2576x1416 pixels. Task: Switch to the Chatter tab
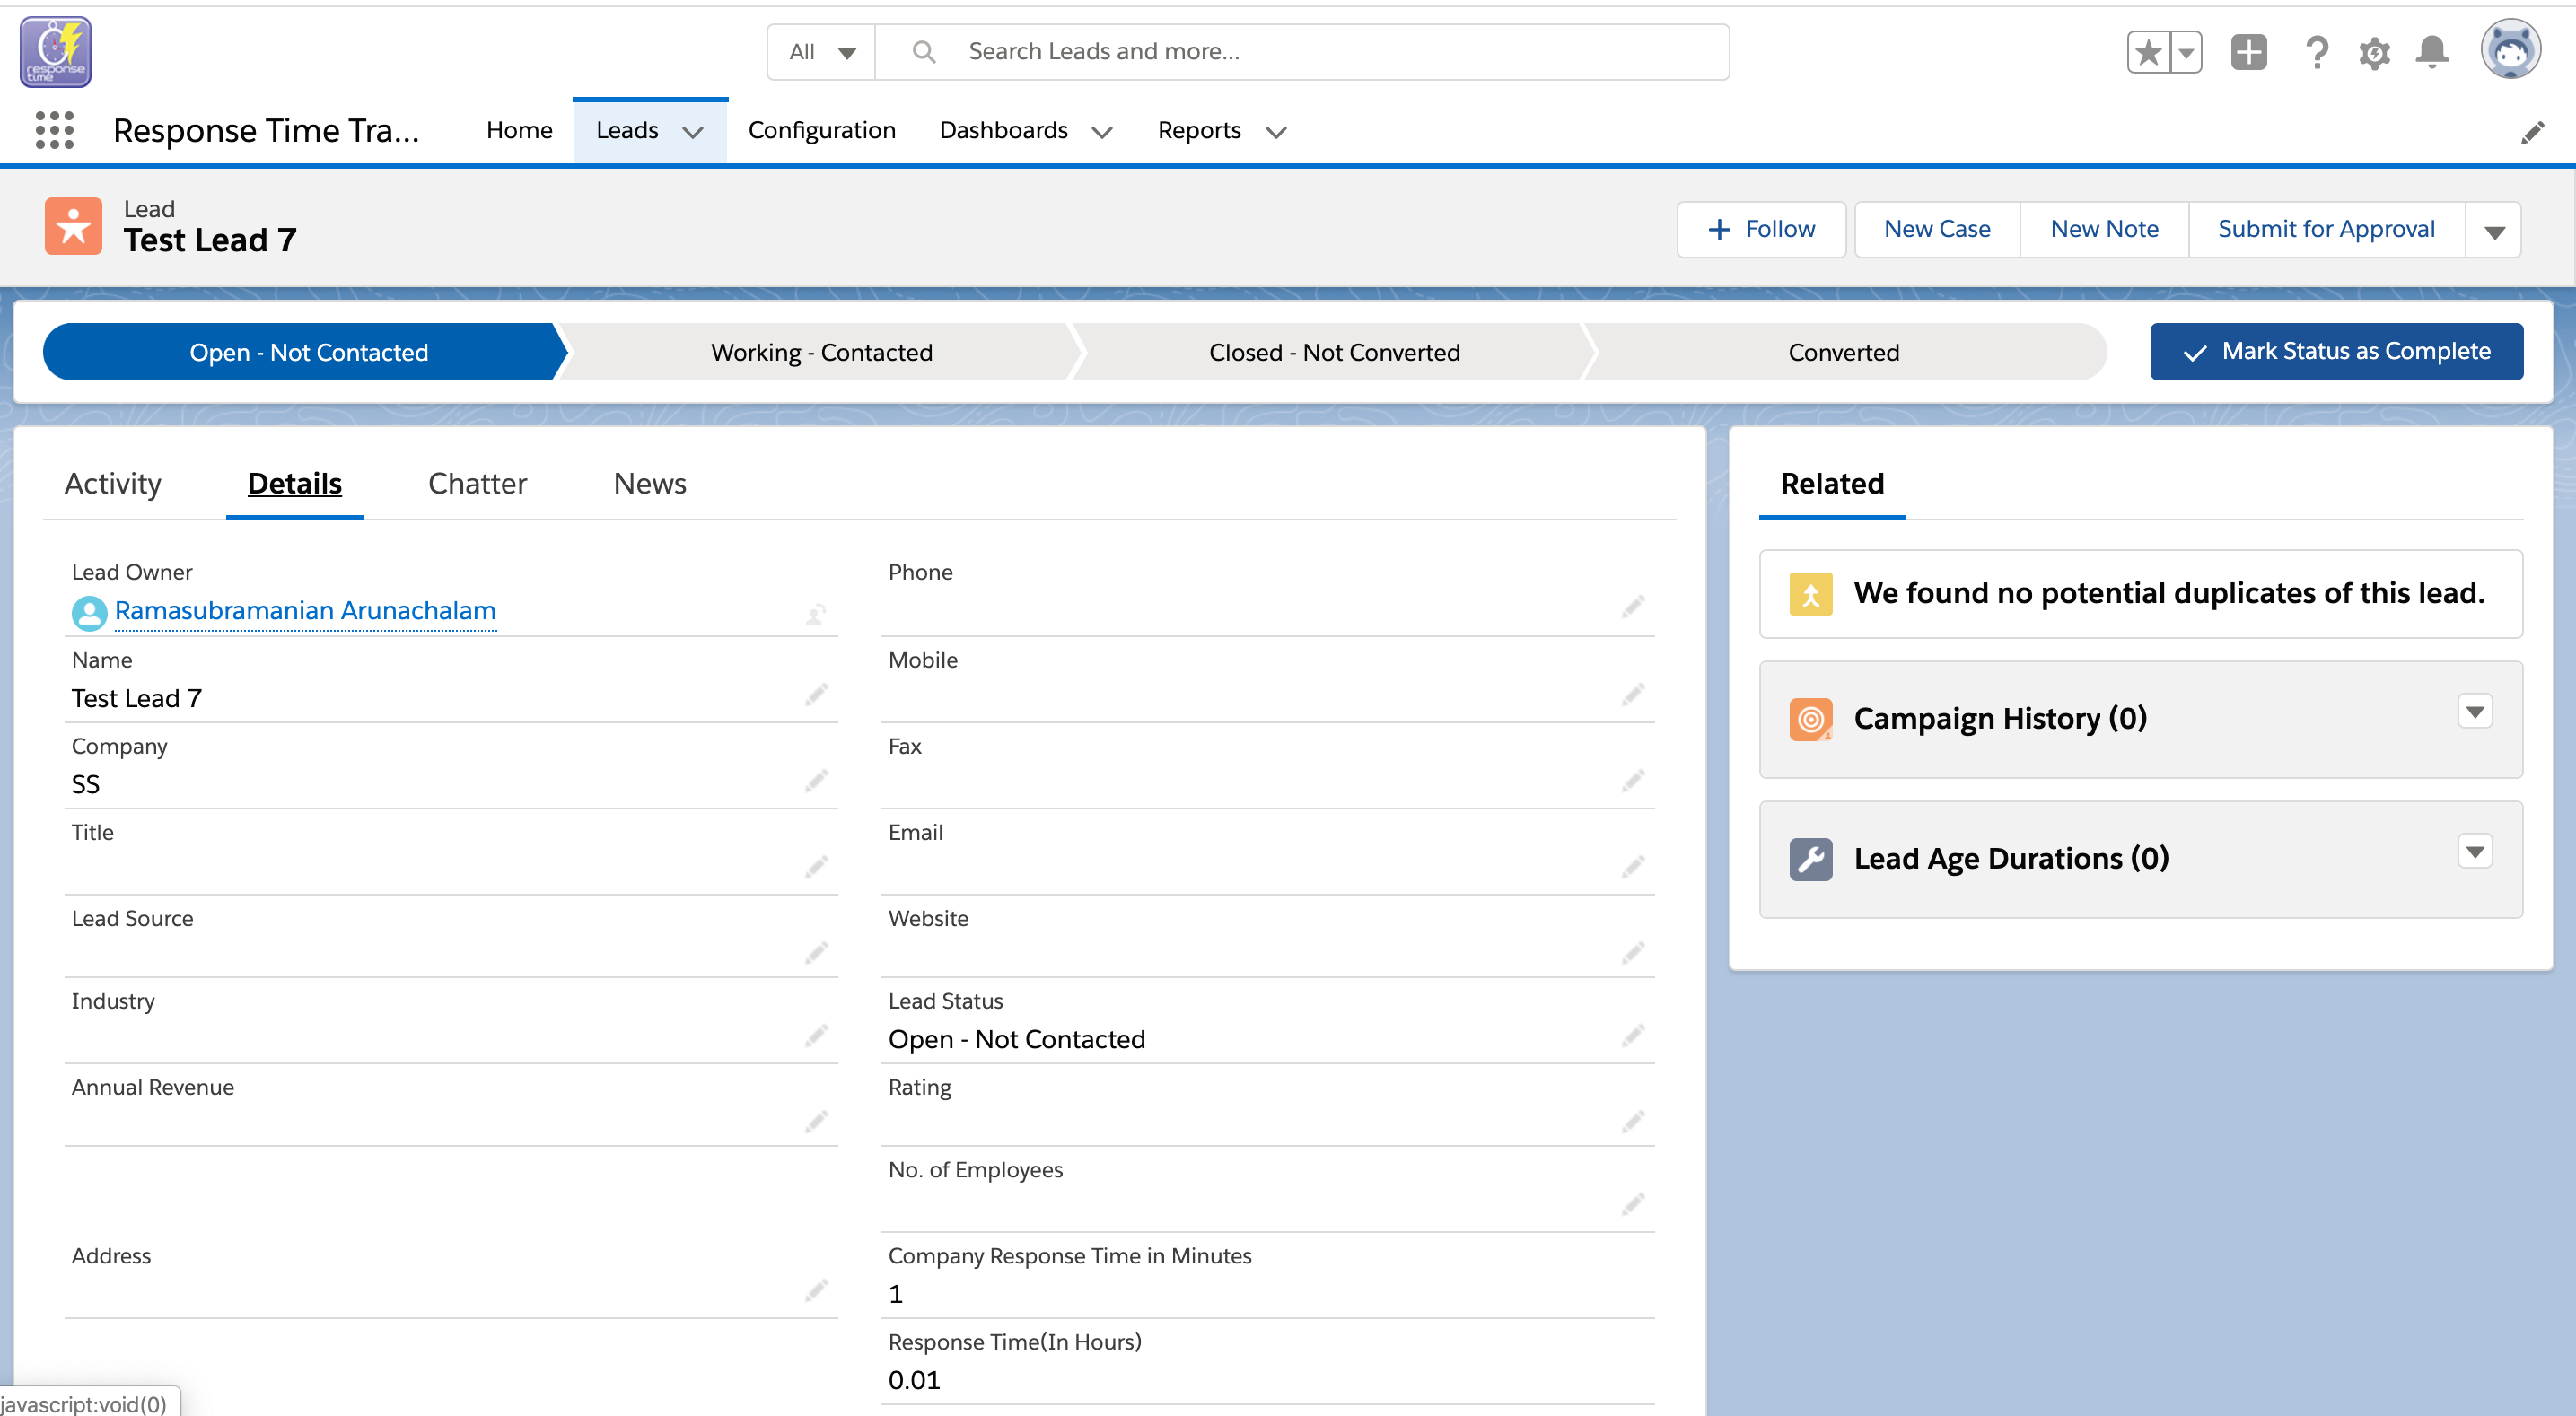coord(477,484)
